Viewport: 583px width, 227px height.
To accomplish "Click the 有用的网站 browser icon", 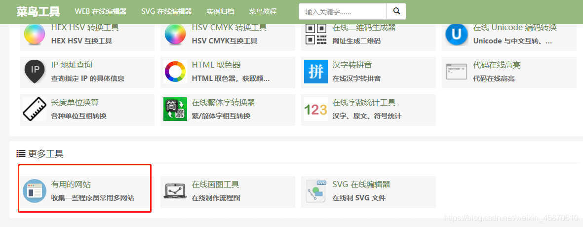I will [x=35, y=191].
